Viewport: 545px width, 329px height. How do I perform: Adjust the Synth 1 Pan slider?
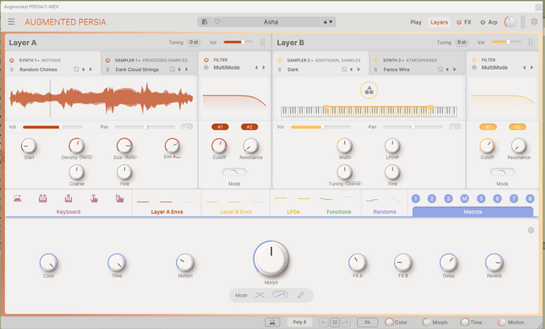pos(145,127)
